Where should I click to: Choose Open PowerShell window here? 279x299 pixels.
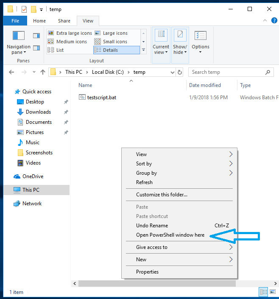click(x=170, y=235)
